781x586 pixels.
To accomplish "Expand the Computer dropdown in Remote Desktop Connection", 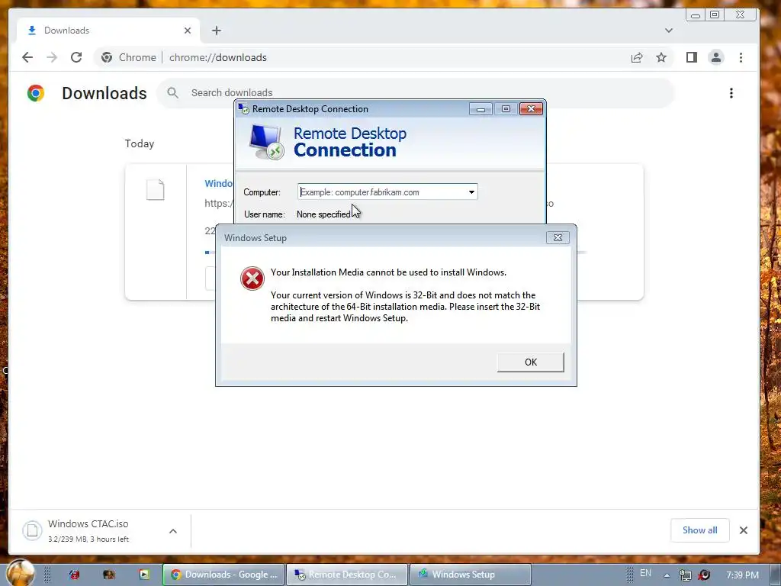I will (471, 192).
